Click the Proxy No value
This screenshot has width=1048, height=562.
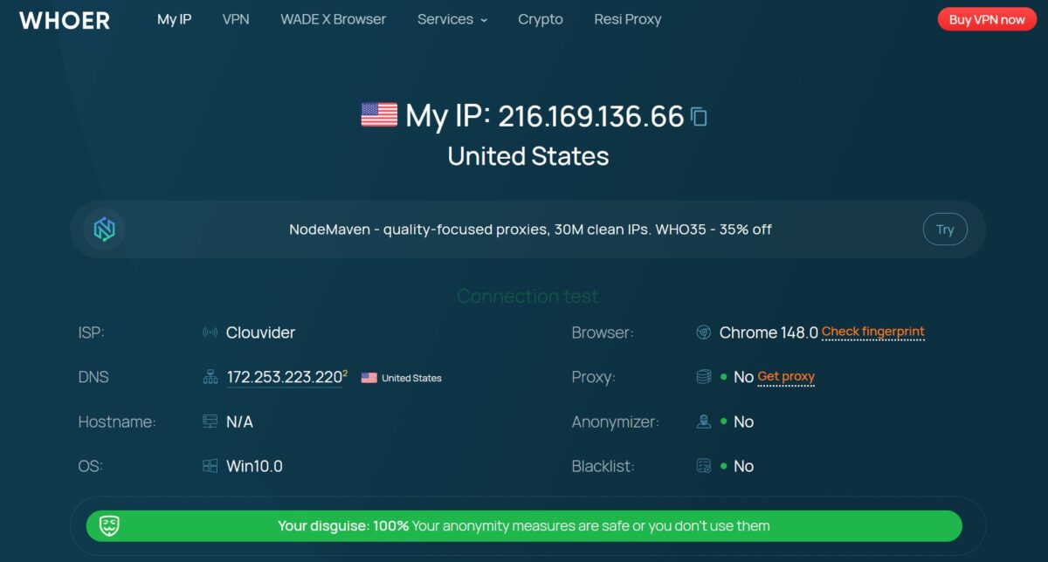(x=743, y=377)
